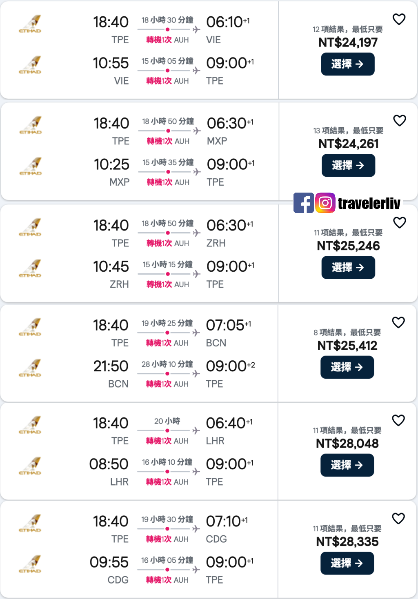Screen dimensions: 418x599
Task: Favorite the NT$24,261 Milan MXP itinerary
Action: (399, 120)
